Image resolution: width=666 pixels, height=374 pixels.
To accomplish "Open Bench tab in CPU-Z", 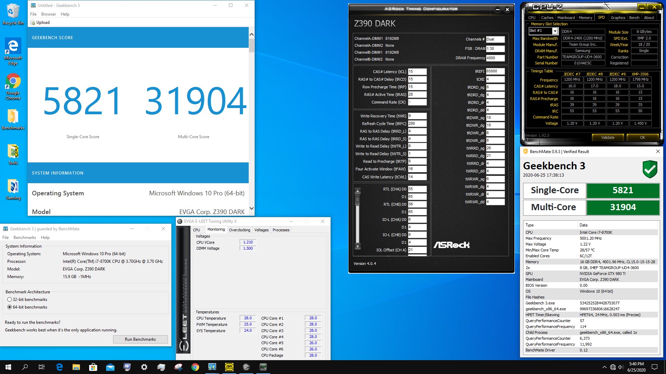I will pyautogui.click(x=634, y=18).
